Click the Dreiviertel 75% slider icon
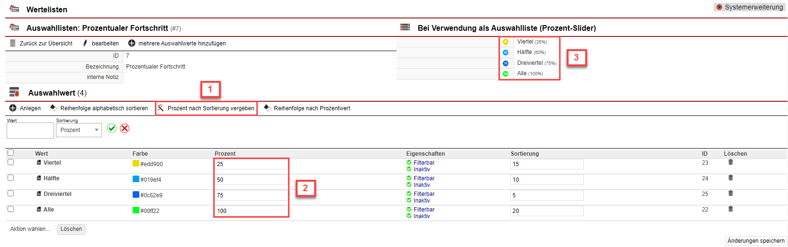 coord(506,63)
